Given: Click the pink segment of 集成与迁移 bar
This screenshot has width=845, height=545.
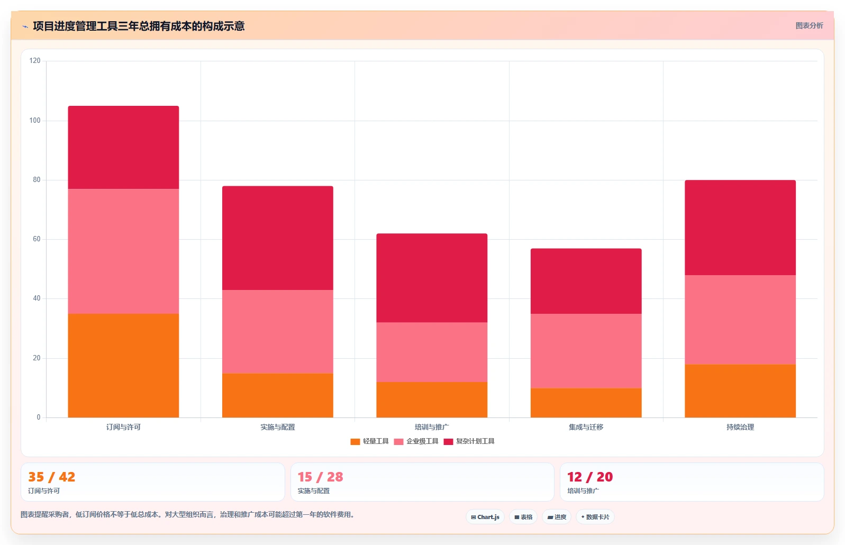Looking at the screenshot, I should (586, 351).
